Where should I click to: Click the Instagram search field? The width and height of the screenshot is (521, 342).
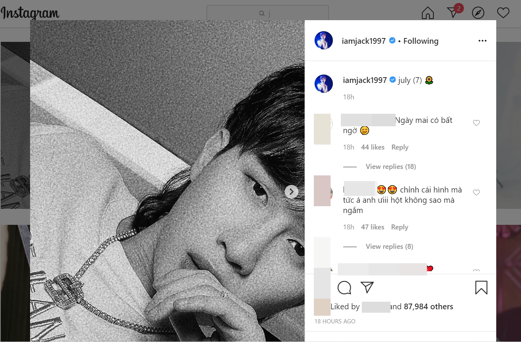[x=267, y=13]
